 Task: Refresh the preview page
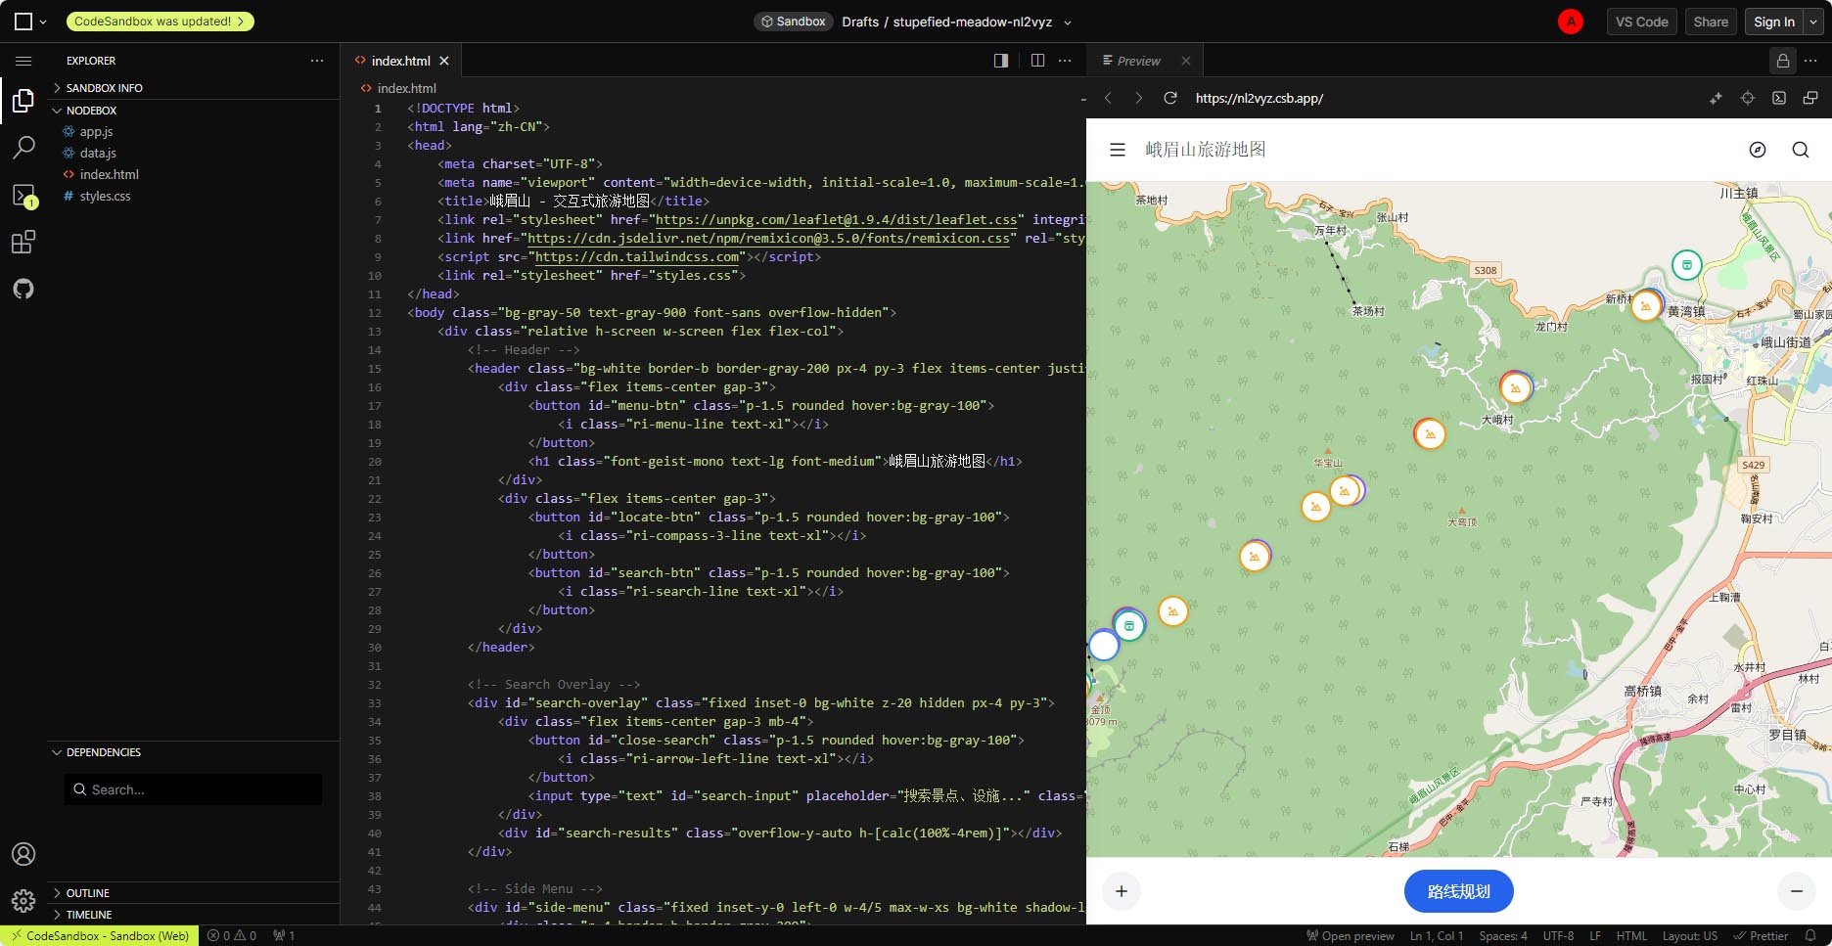[1170, 98]
